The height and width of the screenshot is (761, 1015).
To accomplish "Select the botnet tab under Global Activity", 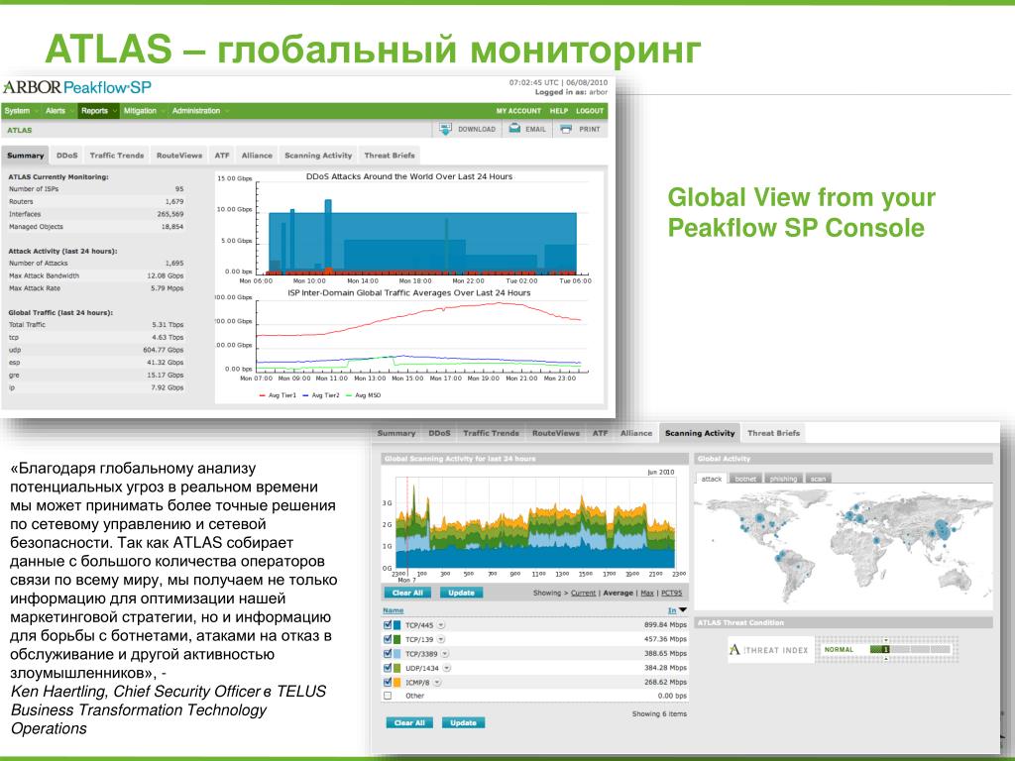I will coord(745,479).
